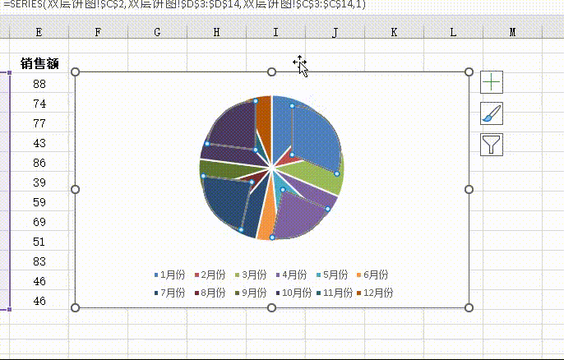Select column H header

(216, 32)
